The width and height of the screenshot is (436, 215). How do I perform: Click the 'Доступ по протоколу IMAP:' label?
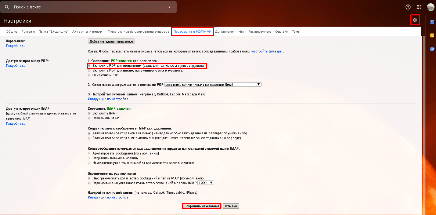tap(28, 108)
